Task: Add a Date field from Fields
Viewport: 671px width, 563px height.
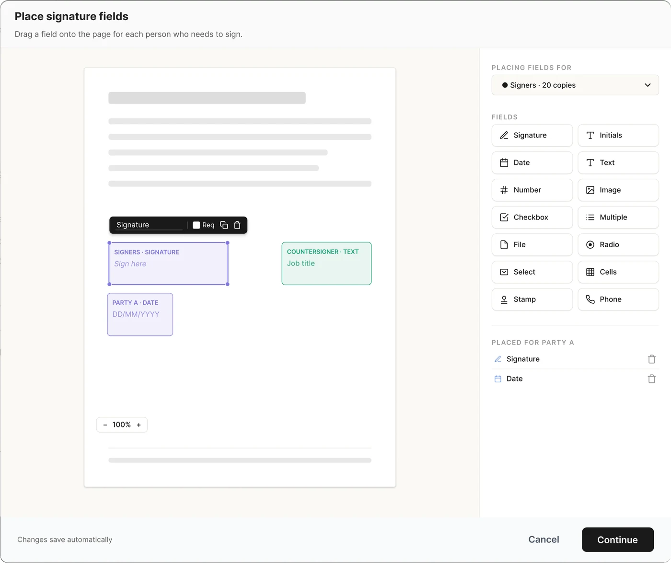Action: 532,163
